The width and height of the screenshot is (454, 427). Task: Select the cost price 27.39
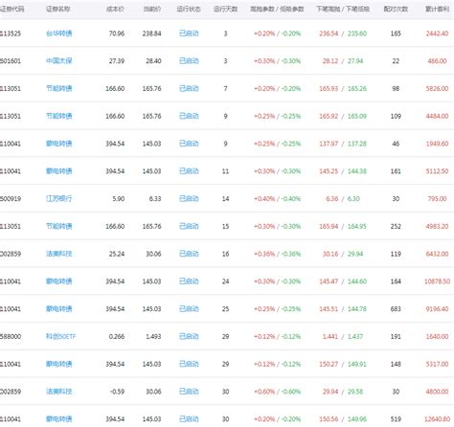[117, 61]
